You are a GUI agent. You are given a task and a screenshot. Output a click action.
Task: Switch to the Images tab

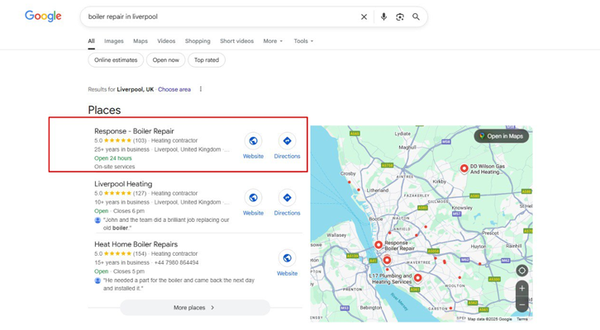(114, 41)
